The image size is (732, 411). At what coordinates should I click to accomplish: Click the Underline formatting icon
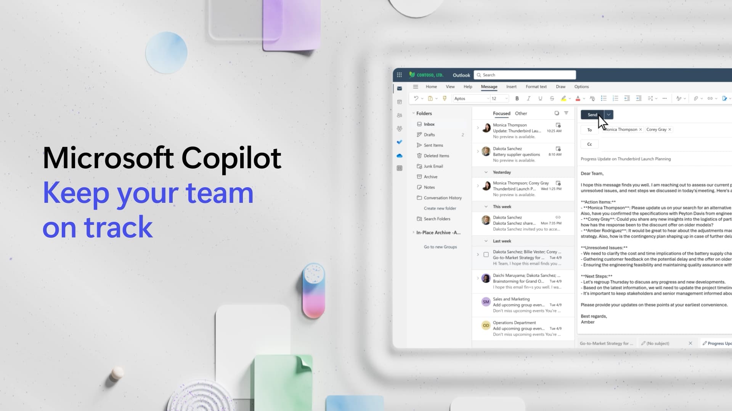coord(541,98)
